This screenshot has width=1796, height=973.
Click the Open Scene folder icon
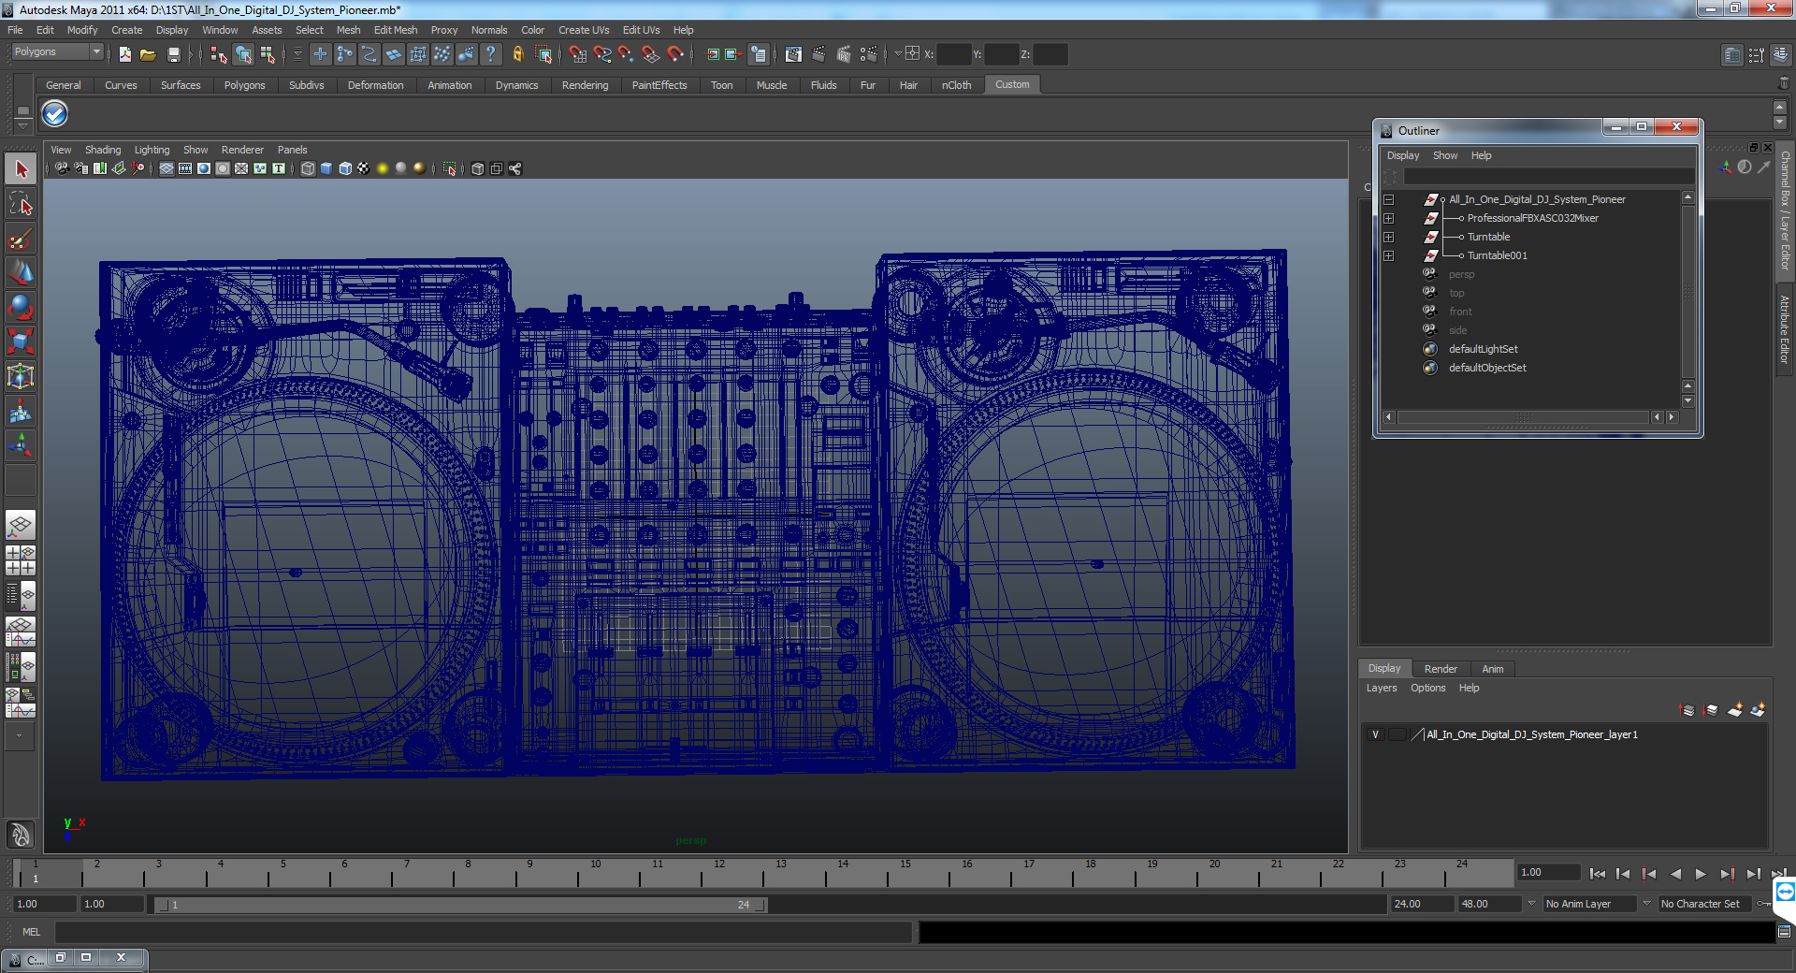coord(148,54)
